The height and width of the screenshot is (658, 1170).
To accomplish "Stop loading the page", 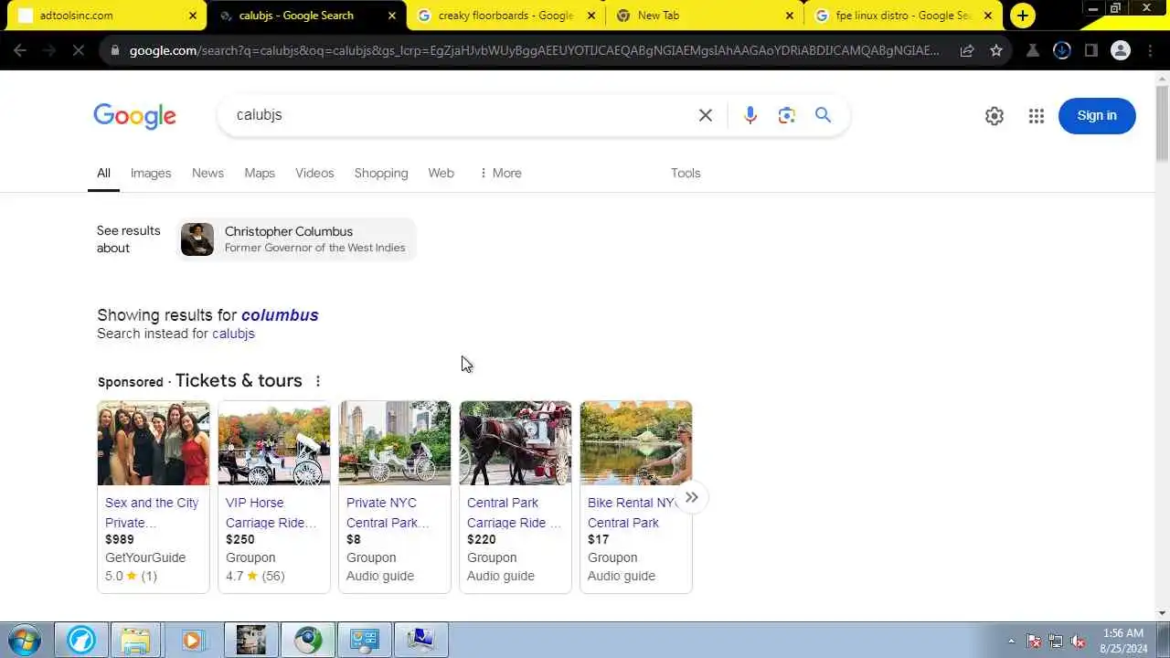I will pos(79,51).
